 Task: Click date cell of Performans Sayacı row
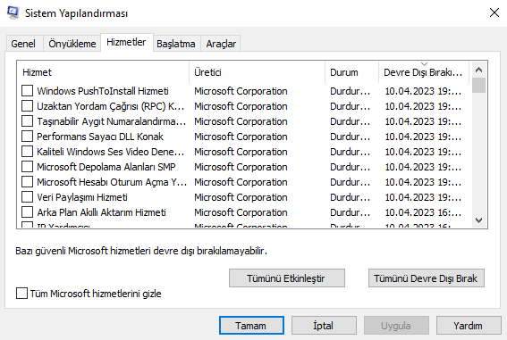[x=423, y=137]
